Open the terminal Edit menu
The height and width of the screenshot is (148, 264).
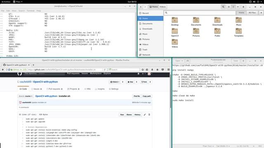(x=8, y=11)
